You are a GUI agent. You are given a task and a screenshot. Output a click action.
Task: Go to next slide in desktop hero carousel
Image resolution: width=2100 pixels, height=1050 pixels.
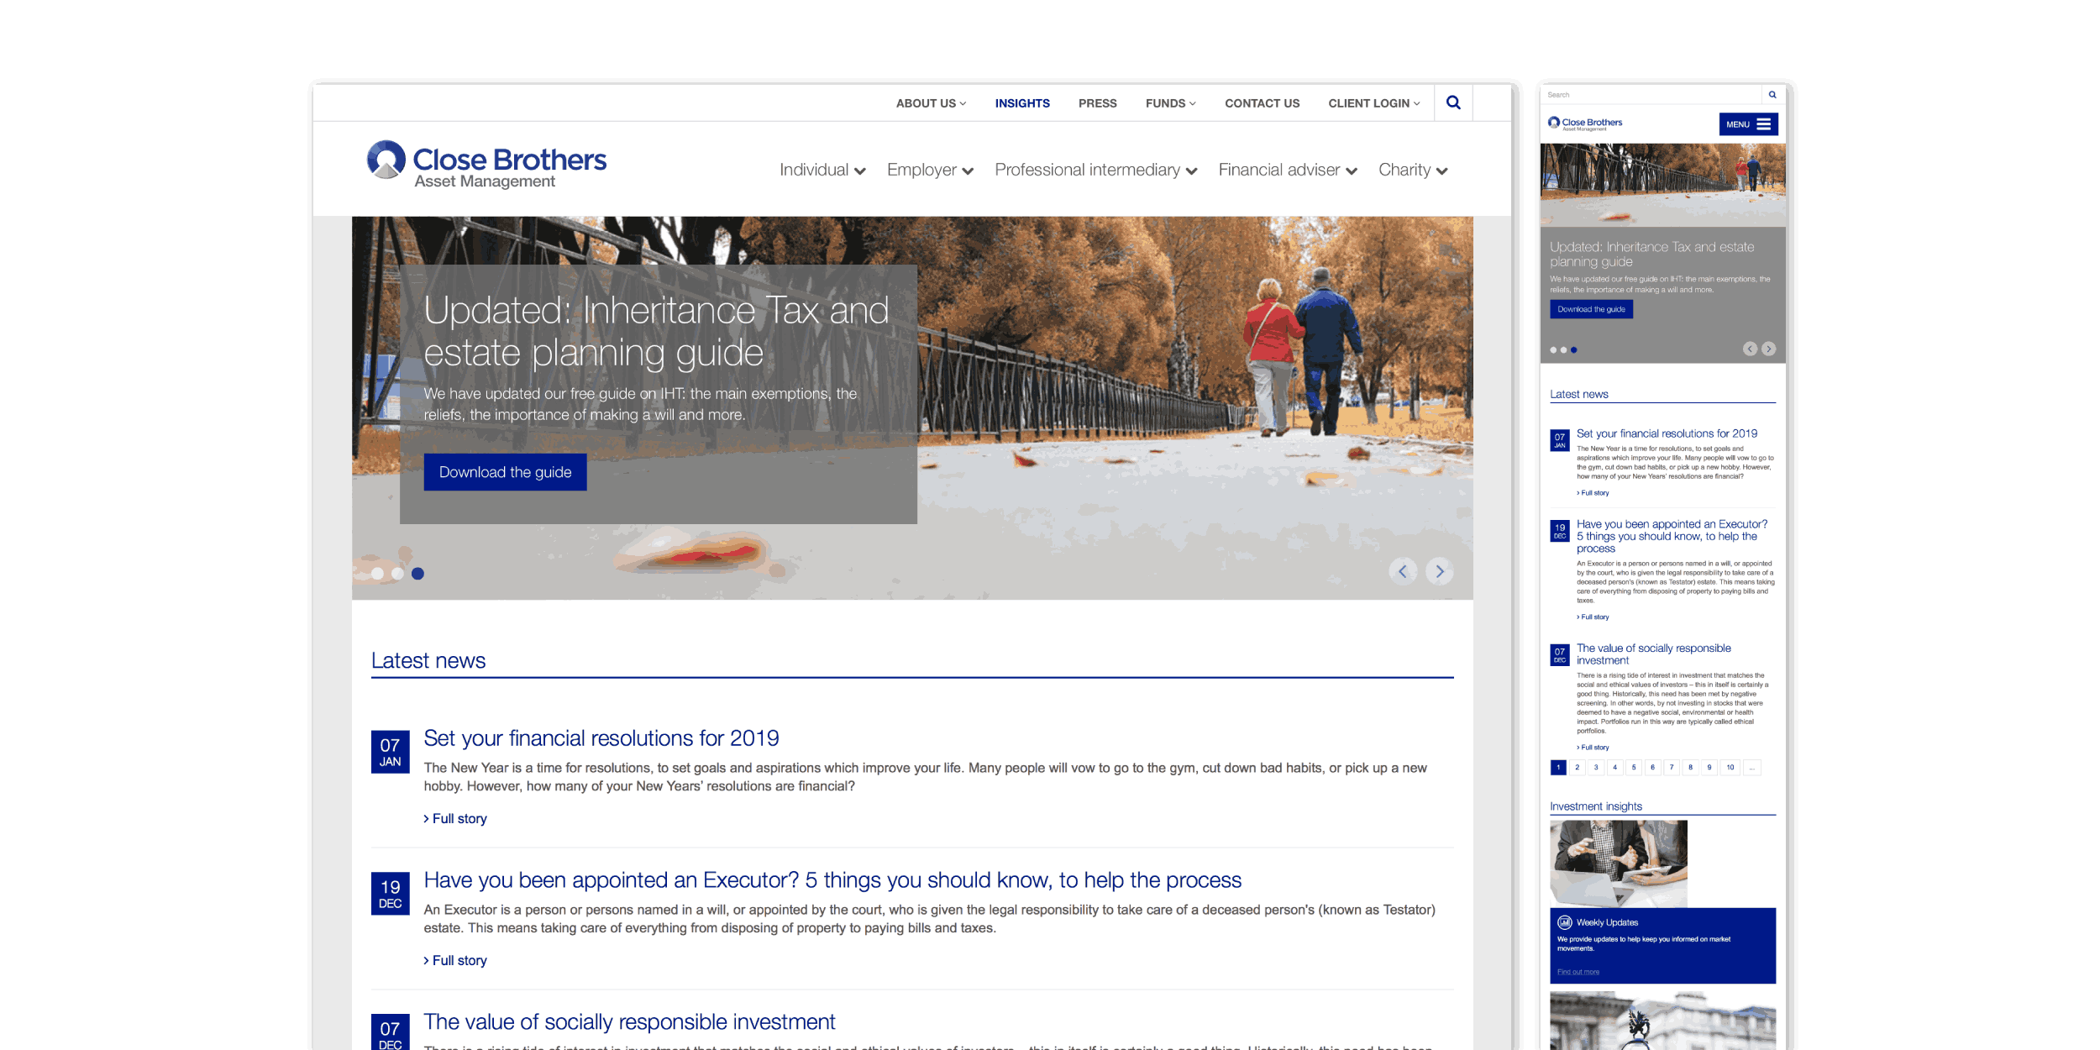(x=1440, y=571)
